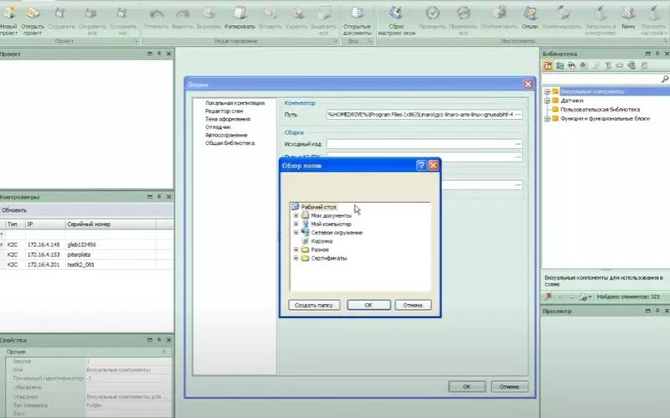
Task: Click the help question mark in 'Обзор папок' dialog
Action: pos(420,166)
